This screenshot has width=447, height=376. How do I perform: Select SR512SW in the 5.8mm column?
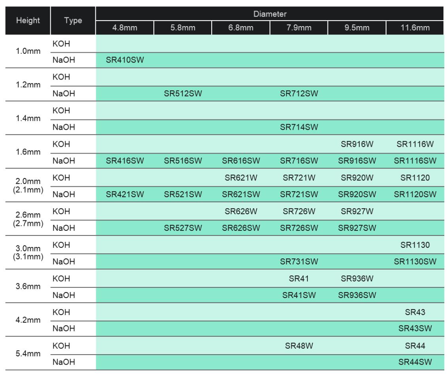pos(183,94)
